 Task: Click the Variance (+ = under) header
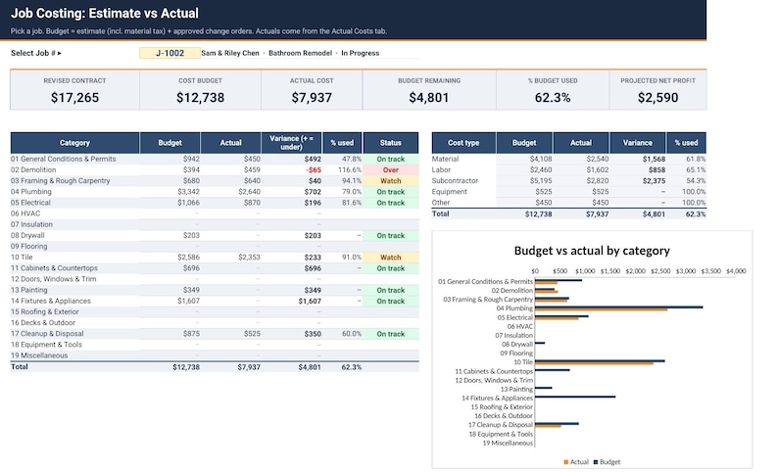click(x=291, y=143)
